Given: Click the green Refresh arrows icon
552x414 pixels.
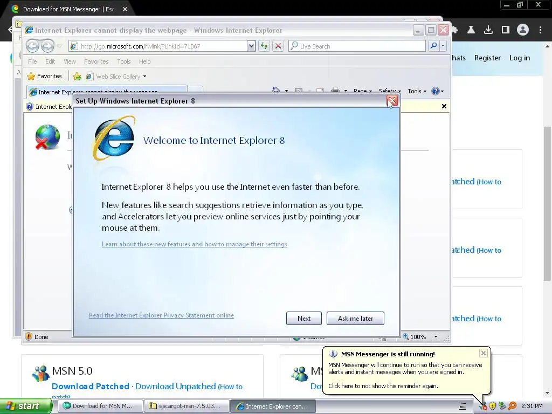Looking at the screenshot, I should 264,46.
